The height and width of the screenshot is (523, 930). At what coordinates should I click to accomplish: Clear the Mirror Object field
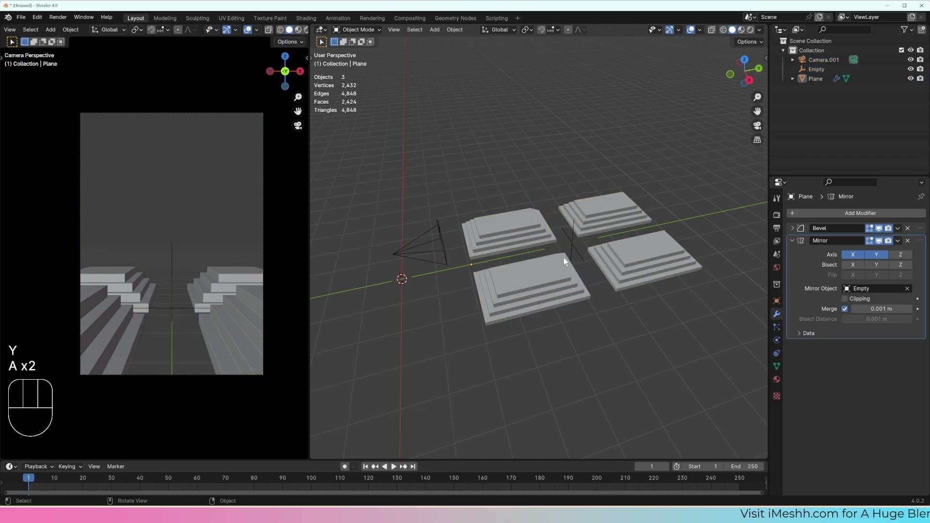(907, 289)
